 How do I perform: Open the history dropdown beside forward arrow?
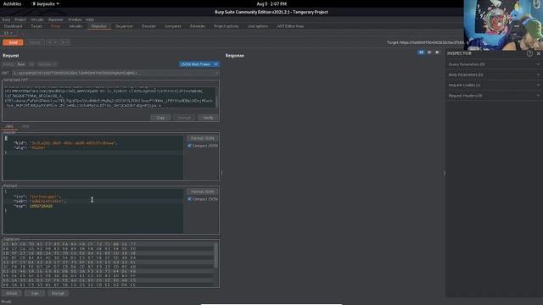tap(68, 42)
